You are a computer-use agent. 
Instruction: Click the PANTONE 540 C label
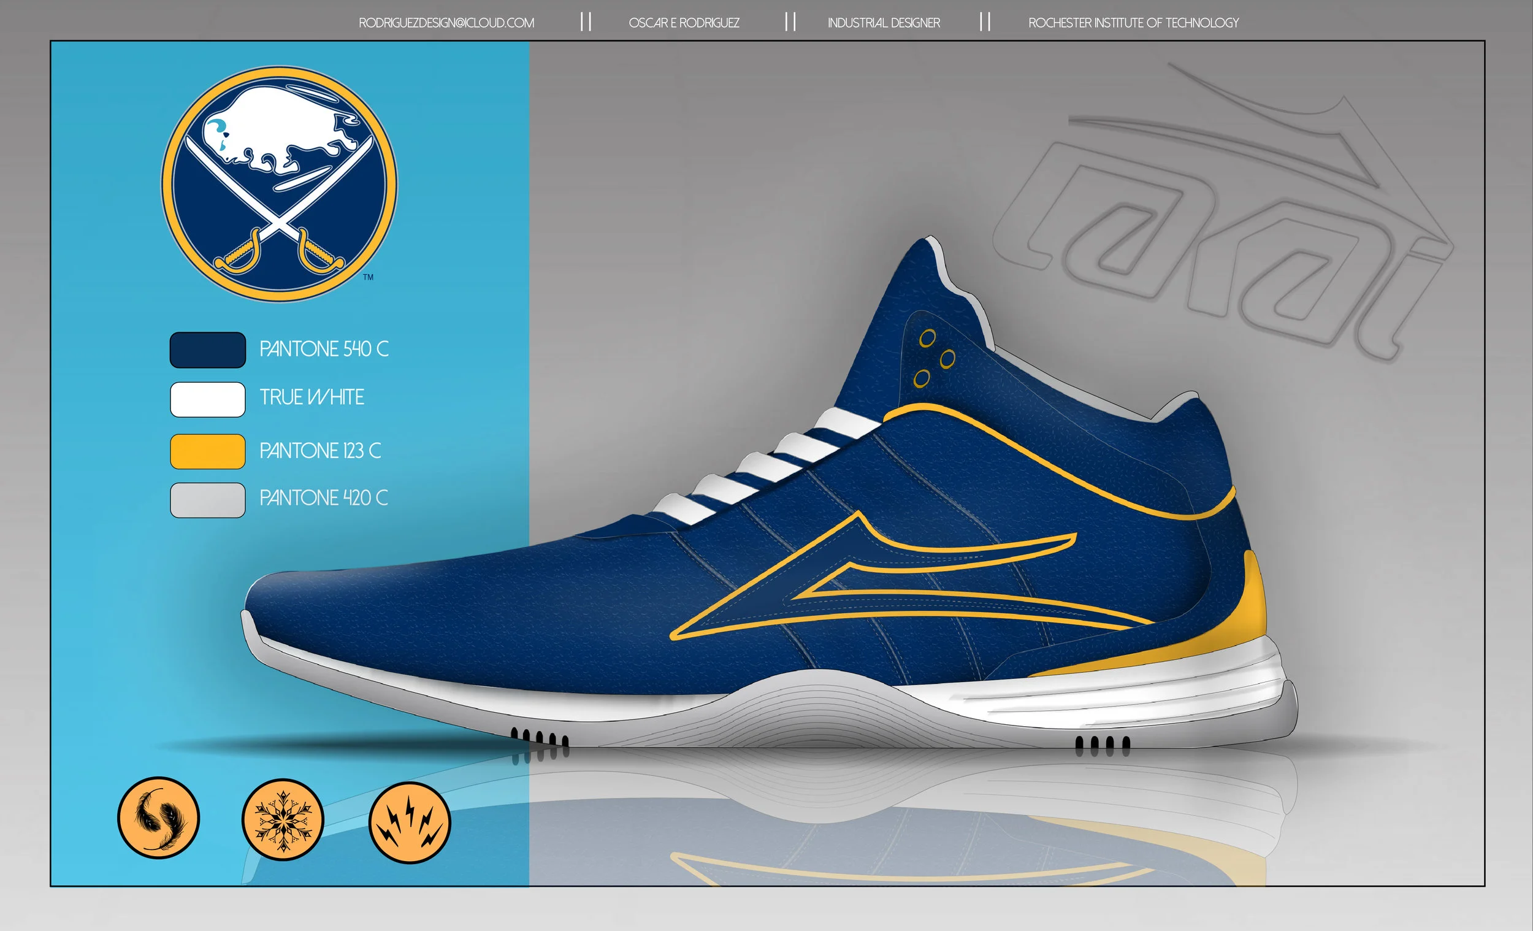pos(324,349)
